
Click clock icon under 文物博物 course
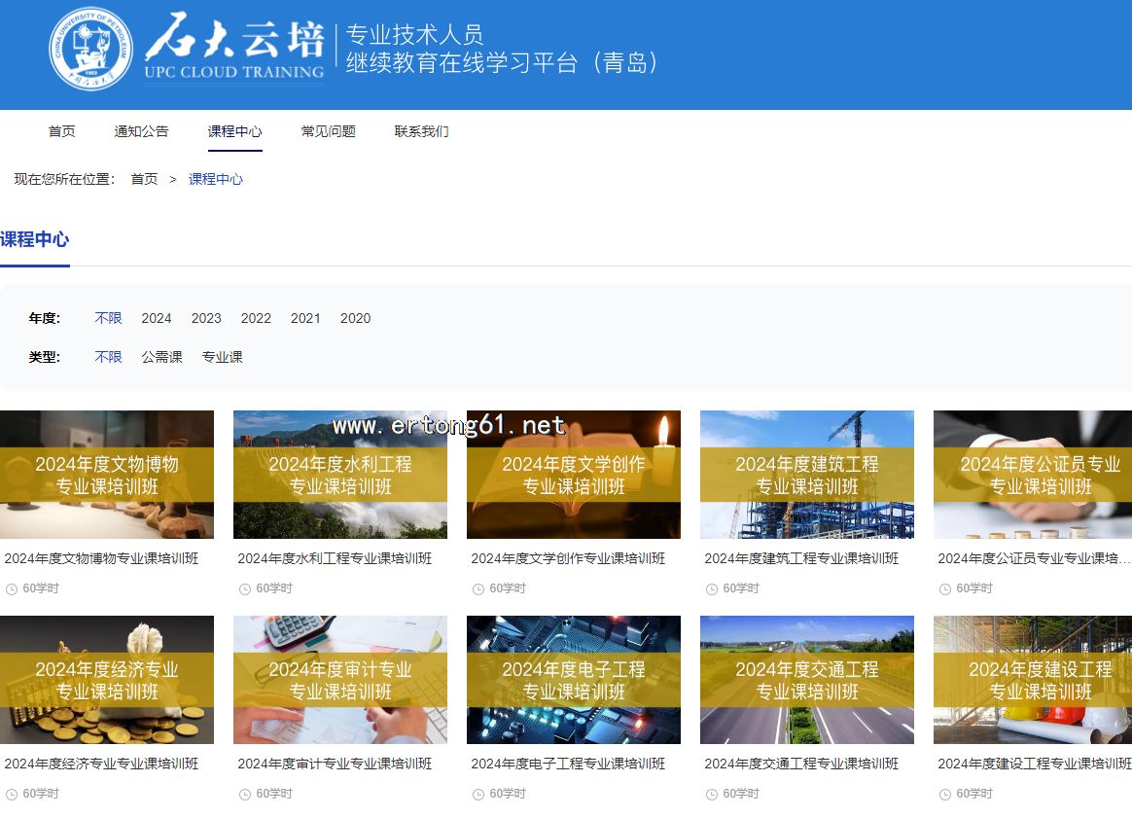pyautogui.click(x=12, y=589)
